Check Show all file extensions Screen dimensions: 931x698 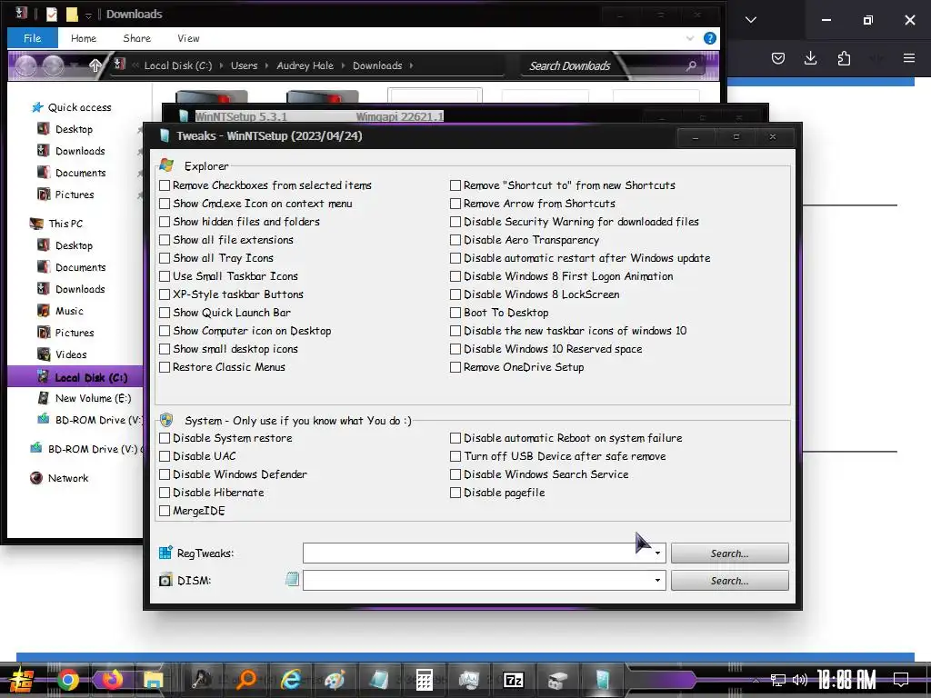165,240
